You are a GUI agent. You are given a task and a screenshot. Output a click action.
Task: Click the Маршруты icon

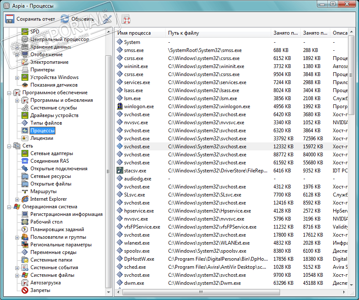point(25,191)
